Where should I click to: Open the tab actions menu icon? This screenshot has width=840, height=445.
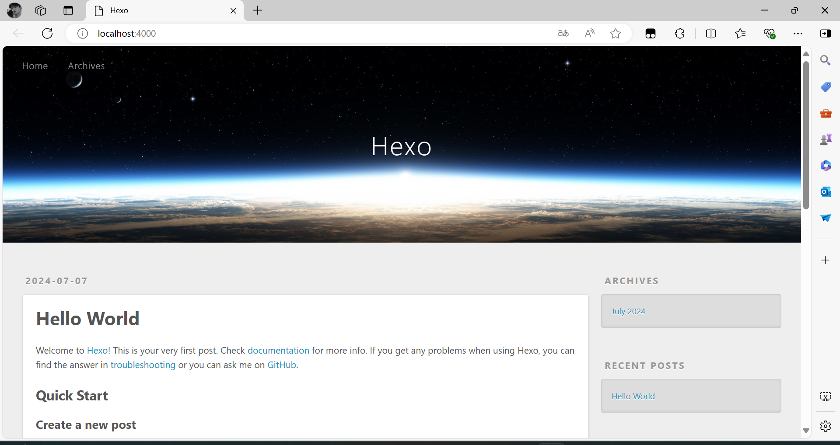[68, 10]
